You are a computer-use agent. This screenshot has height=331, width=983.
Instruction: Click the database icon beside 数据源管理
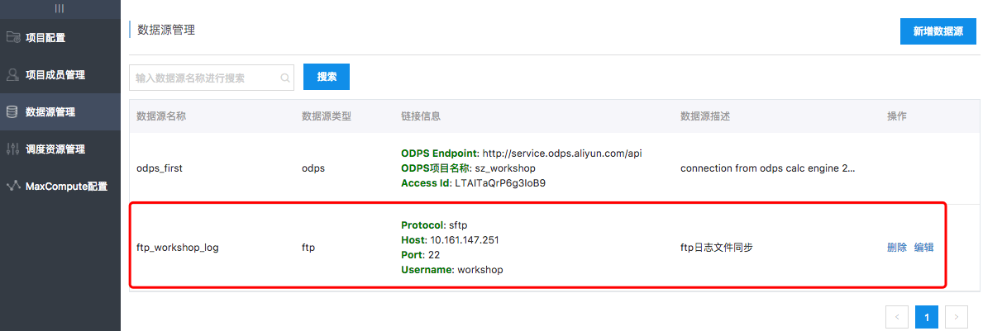(x=12, y=112)
